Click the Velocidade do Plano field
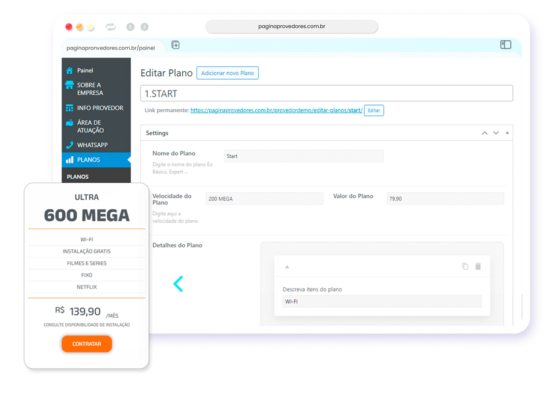The image size is (543, 394). [x=265, y=199]
